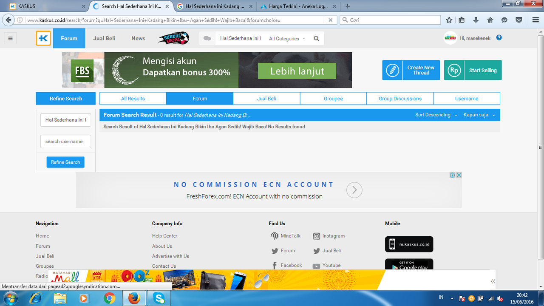Click the next arrow on FreshForex ad
Screen dimensions: 544x306
point(354,190)
